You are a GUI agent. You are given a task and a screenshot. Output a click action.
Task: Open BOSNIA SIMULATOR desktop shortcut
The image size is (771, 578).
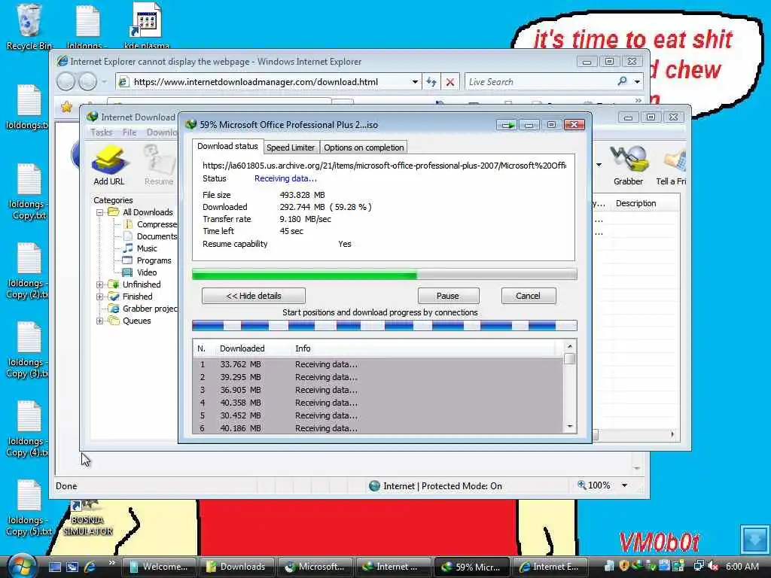point(87,519)
